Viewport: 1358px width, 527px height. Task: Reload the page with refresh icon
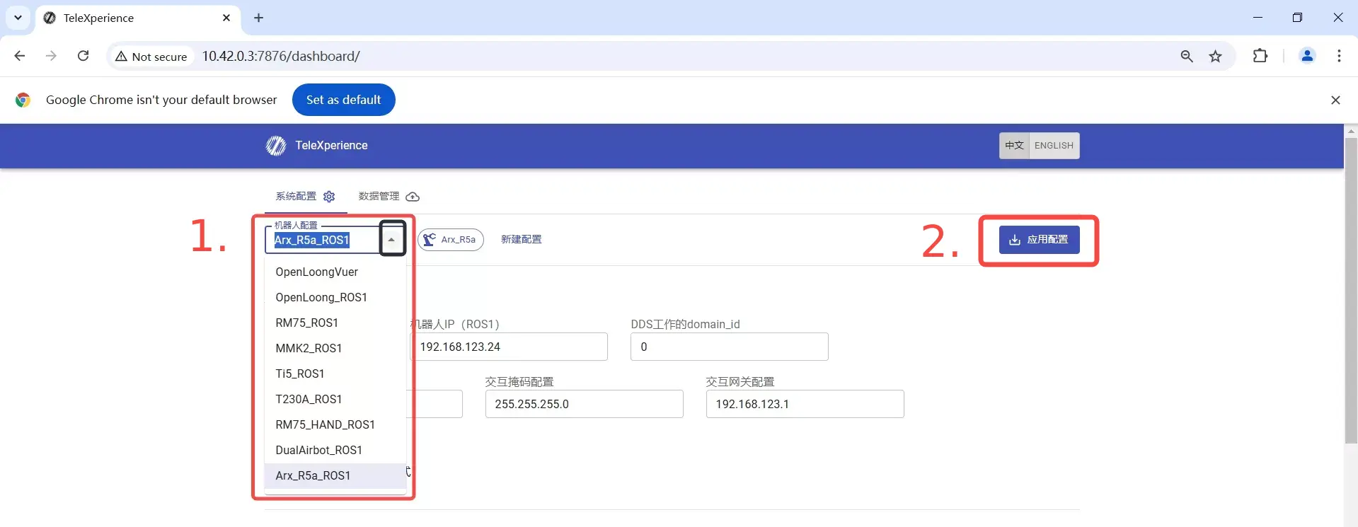coord(83,56)
